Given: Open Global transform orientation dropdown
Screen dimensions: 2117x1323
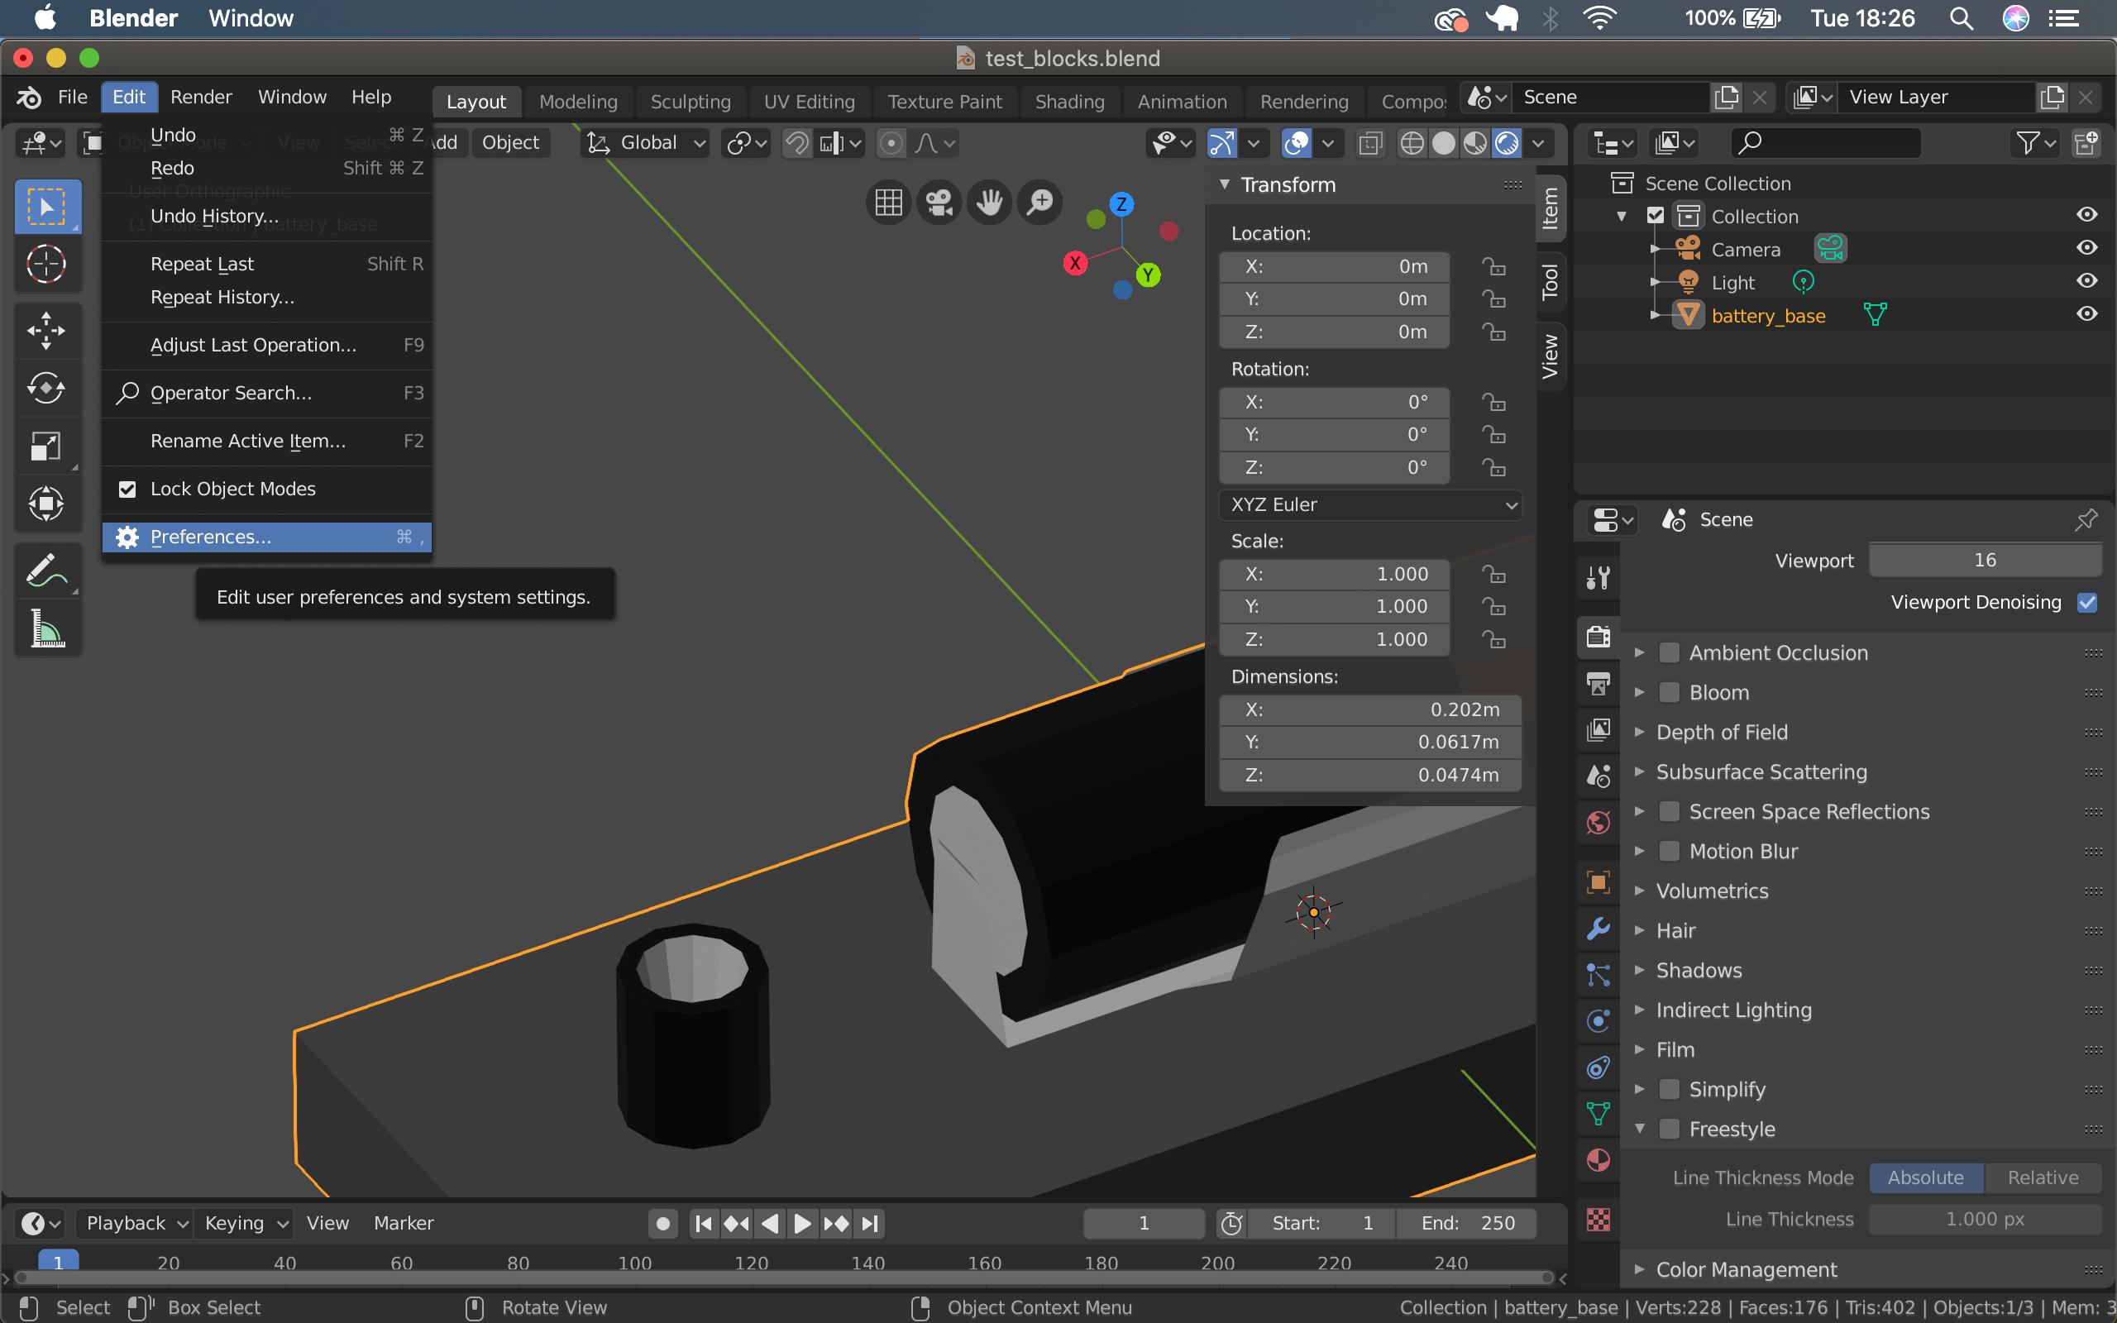Looking at the screenshot, I should click(x=646, y=142).
